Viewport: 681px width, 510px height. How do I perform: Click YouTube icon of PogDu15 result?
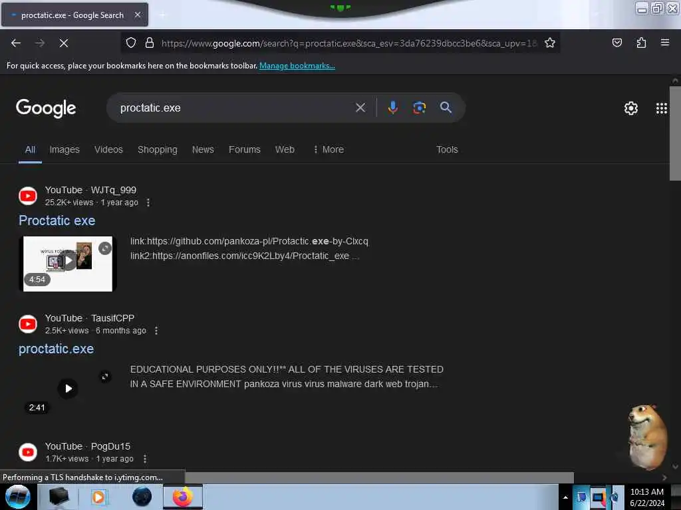(28, 452)
